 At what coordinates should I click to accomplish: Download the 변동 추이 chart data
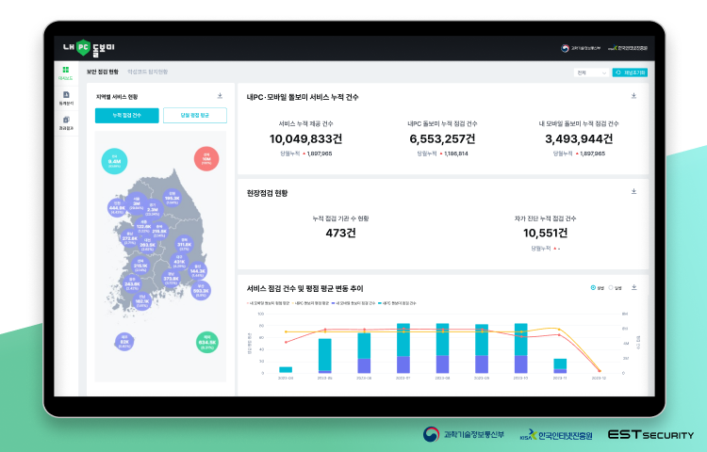[x=634, y=287]
